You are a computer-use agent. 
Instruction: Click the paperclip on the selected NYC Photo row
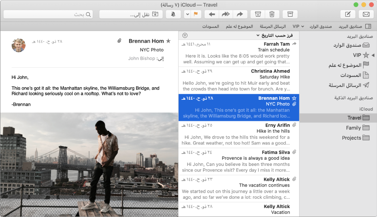coord(294,104)
